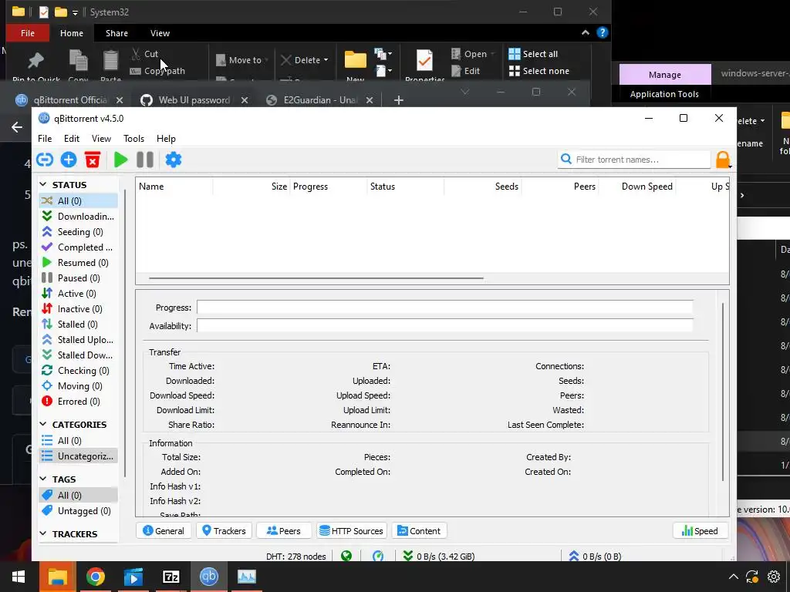
Task: Click the upload speed status entry
Action: 595,557
